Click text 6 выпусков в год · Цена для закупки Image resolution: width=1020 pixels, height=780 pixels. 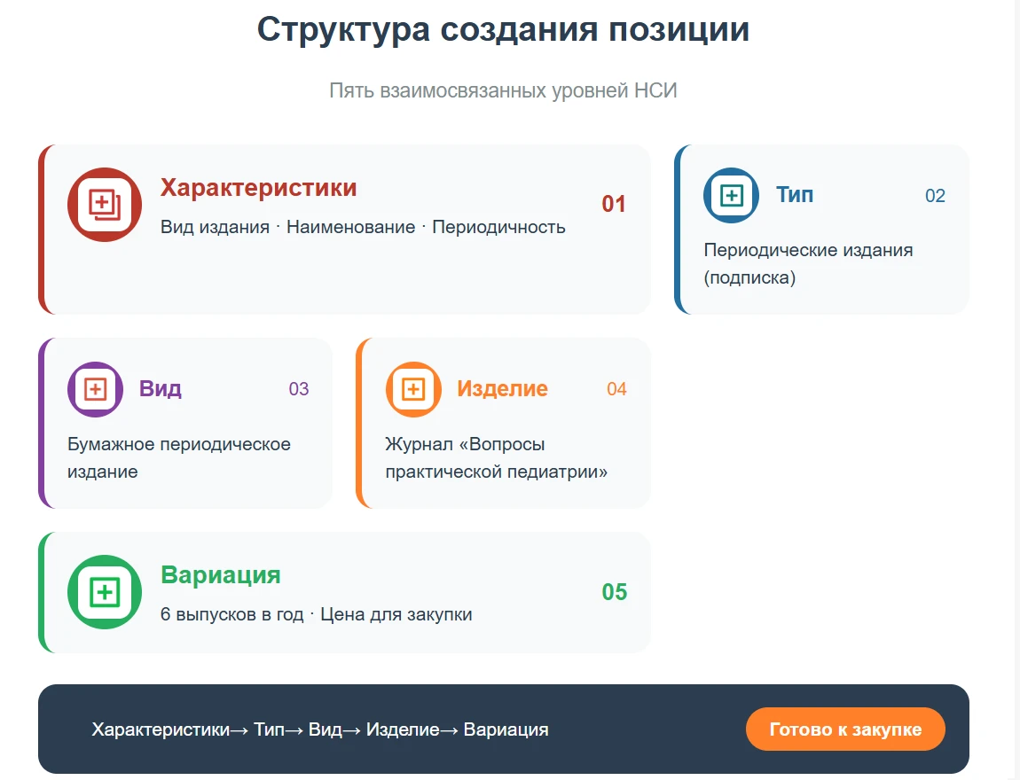coord(316,614)
